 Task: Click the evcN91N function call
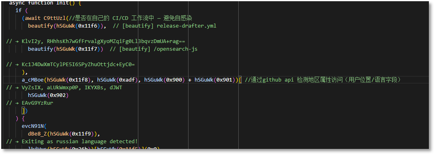pyautogui.click(x=33, y=126)
